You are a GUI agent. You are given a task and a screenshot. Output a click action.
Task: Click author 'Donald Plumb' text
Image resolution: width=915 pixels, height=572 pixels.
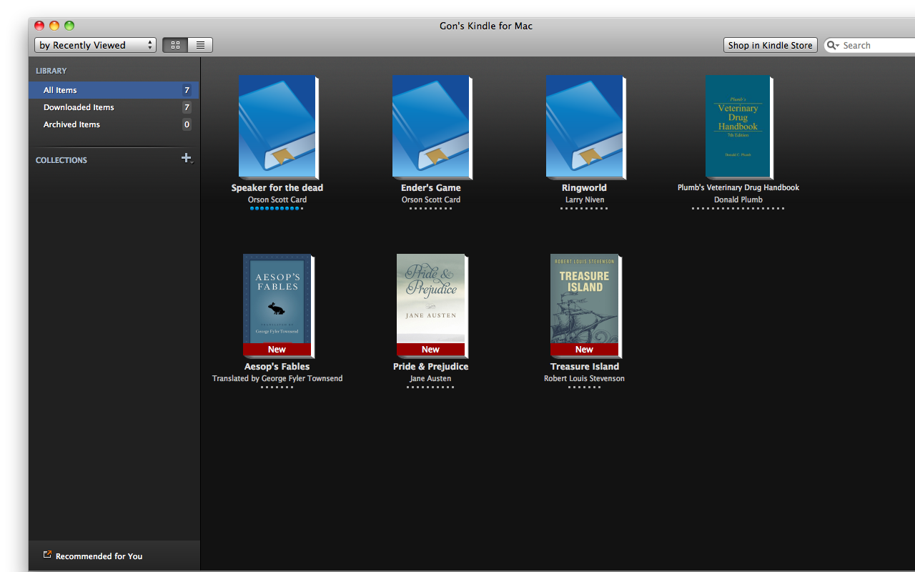[738, 200]
